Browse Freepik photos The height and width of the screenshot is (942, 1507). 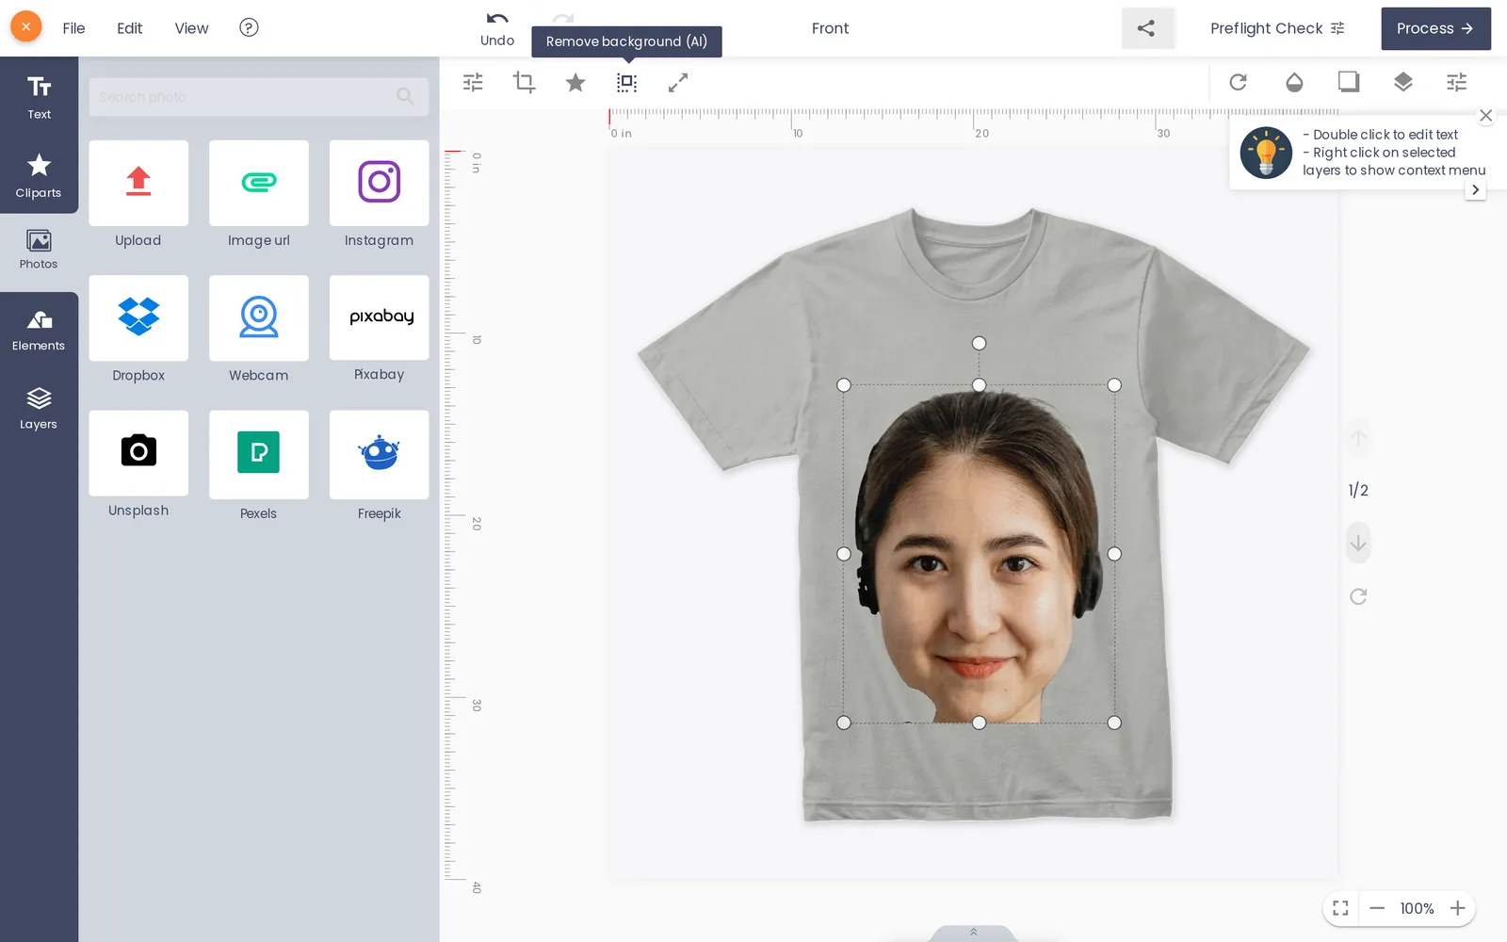379,454
